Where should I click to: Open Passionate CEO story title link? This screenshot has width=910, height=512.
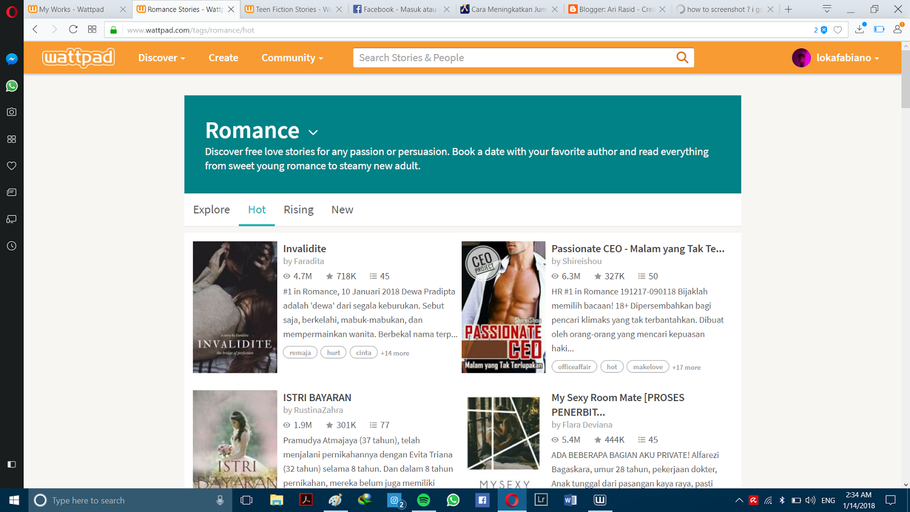638,249
